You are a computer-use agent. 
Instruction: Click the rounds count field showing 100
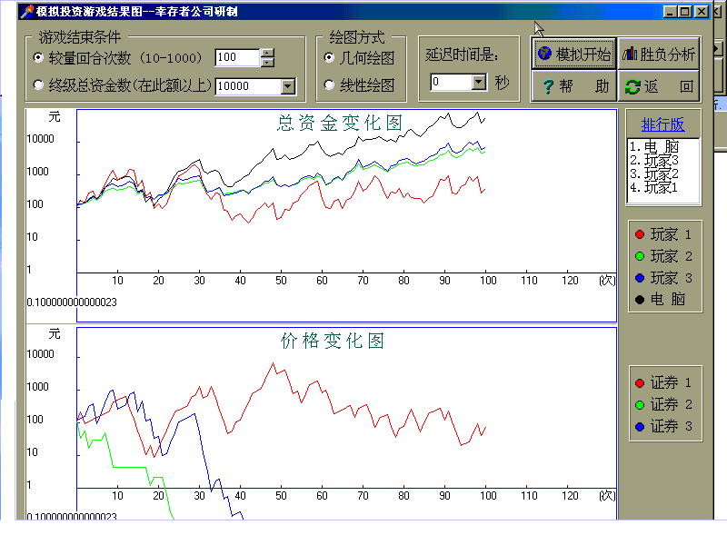click(x=238, y=57)
